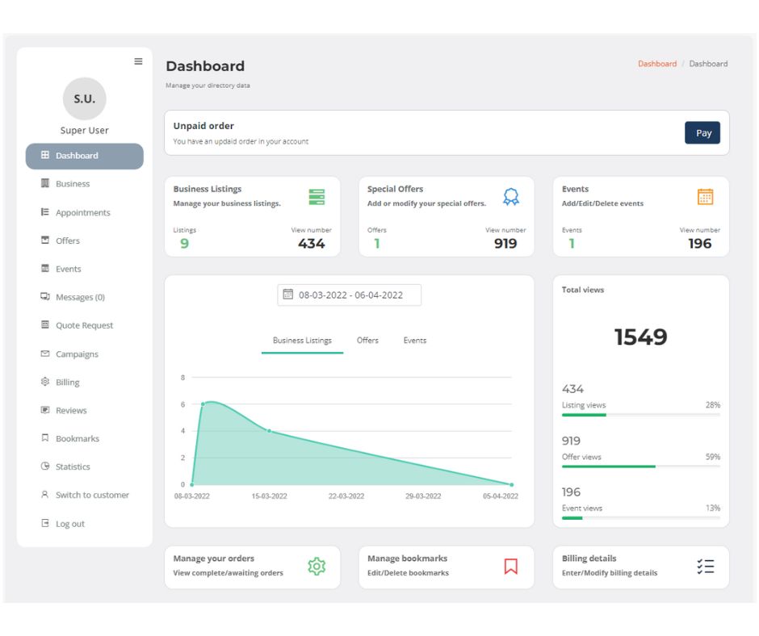Click the Special Offers badge icon

511,196
